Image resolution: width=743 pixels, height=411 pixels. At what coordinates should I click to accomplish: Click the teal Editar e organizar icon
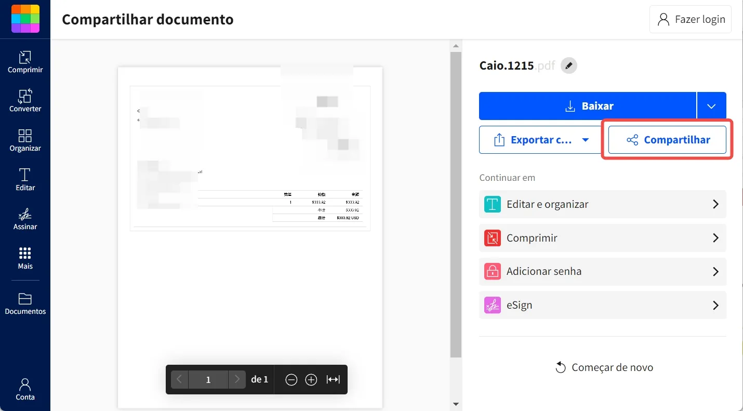492,204
